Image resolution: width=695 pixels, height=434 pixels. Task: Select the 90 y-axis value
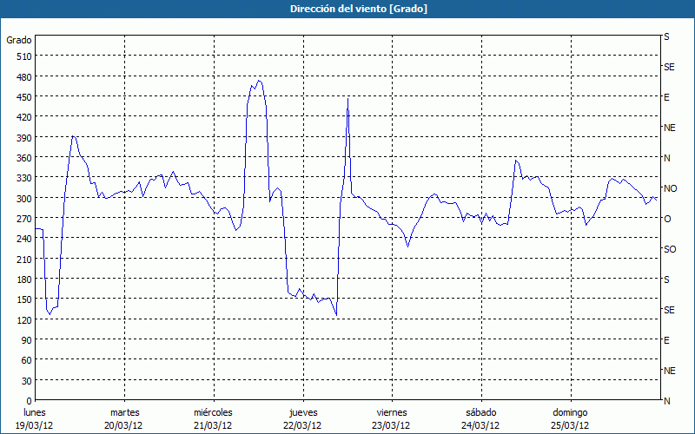pos(27,340)
